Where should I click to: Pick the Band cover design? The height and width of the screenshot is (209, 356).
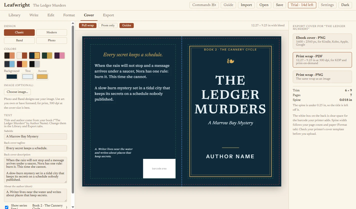coord(19,41)
